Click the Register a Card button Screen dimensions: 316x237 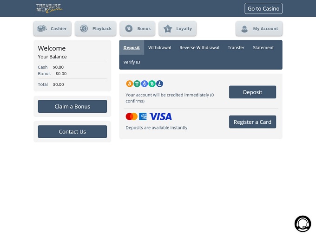(x=252, y=122)
